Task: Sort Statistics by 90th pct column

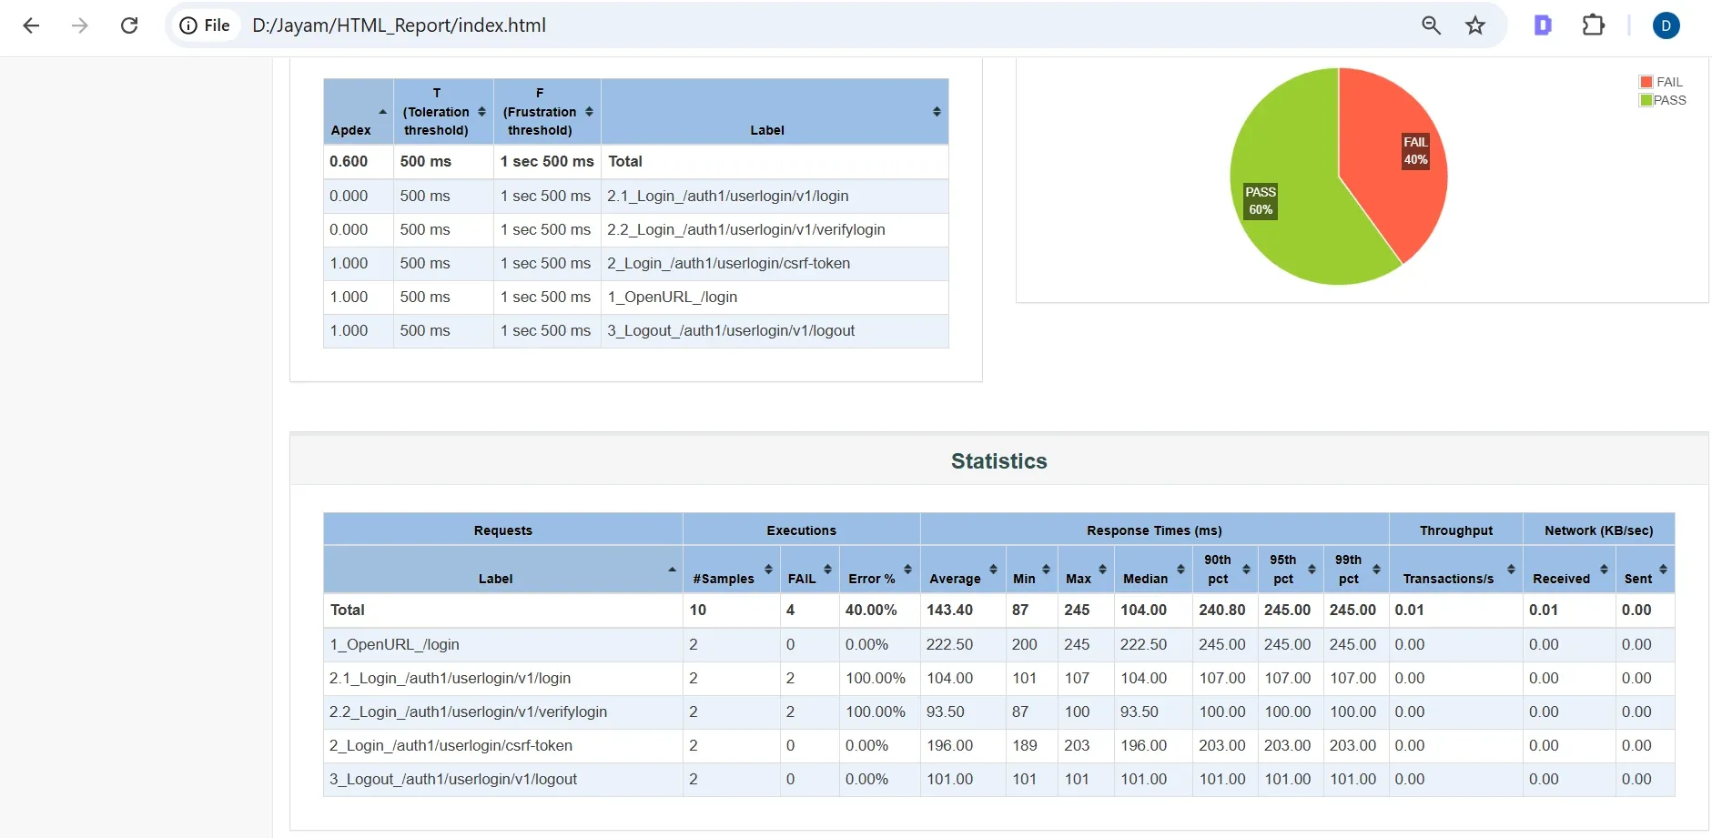Action: pyautogui.click(x=1225, y=570)
